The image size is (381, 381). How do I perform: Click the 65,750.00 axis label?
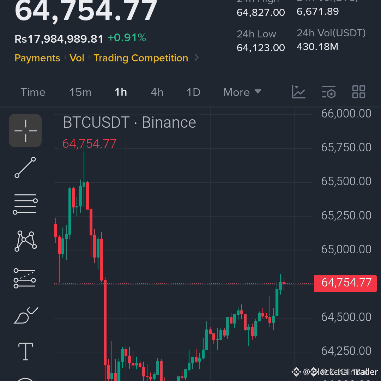(x=346, y=147)
